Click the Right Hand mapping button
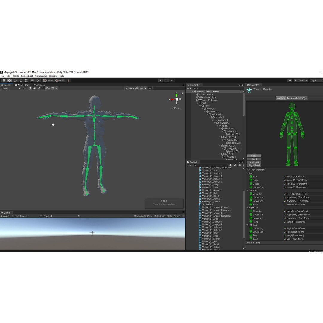 (x=254, y=165)
